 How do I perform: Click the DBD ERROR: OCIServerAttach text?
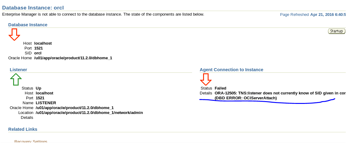pyautogui.click(x=246, y=98)
